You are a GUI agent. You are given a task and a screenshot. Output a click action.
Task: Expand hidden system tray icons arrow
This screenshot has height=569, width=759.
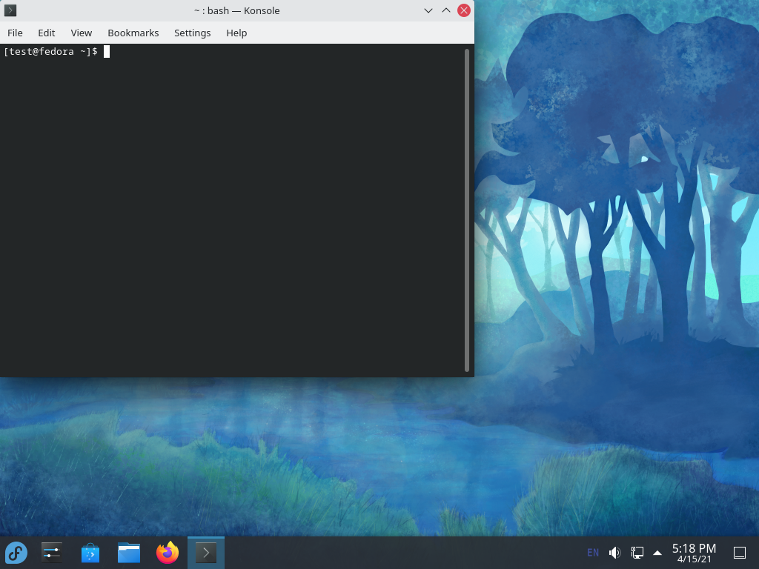[657, 553]
